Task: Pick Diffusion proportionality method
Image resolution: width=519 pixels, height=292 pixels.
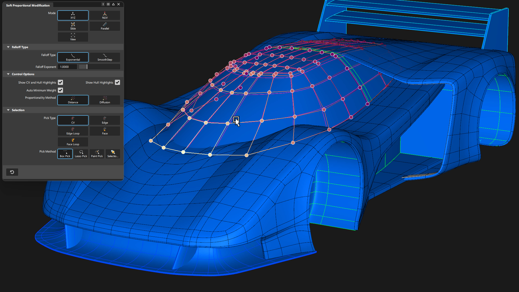Action: coord(105,100)
